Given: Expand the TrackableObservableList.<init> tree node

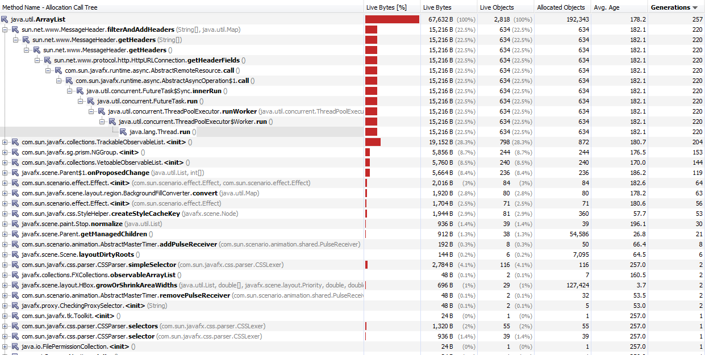Looking at the screenshot, I should pyautogui.click(x=5, y=142).
